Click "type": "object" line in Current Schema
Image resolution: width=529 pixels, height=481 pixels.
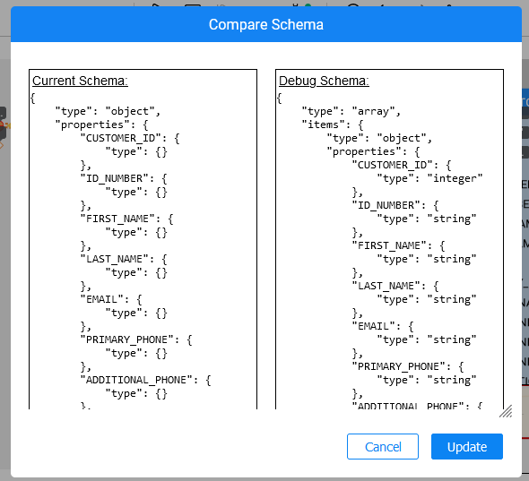click(x=108, y=111)
